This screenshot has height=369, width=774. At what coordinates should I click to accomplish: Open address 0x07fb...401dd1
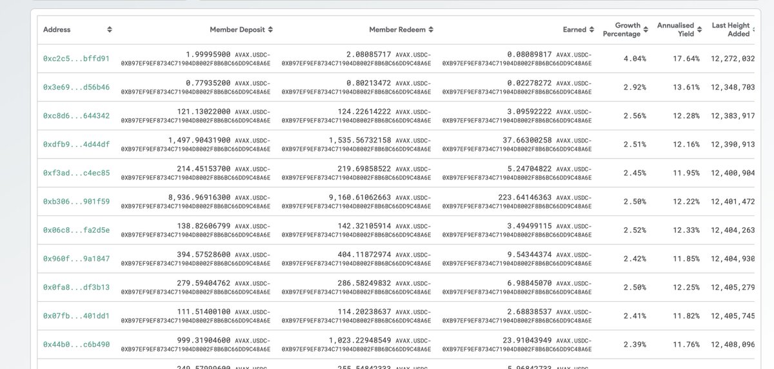(x=76, y=315)
